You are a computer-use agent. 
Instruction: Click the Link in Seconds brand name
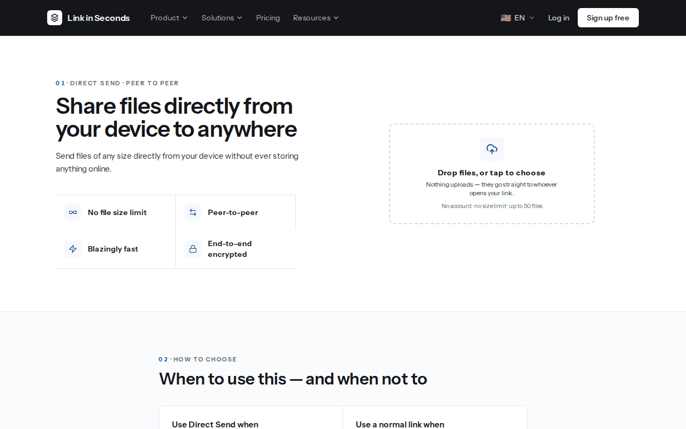pos(99,18)
